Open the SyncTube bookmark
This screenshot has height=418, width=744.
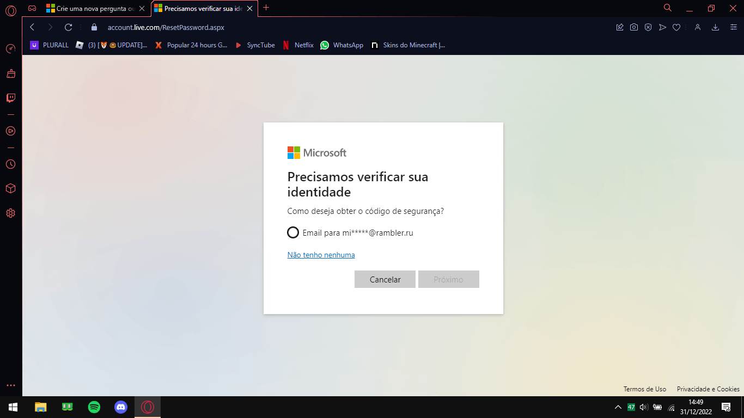(254, 45)
